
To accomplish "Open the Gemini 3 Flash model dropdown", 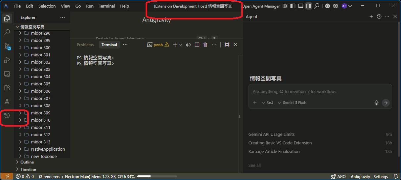I will [x=292, y=103].
